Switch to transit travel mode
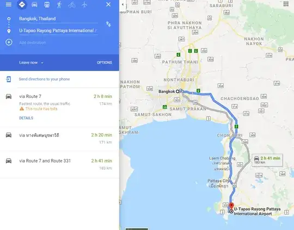The width and height of the screenshot is (294, 230). (47, 4)
